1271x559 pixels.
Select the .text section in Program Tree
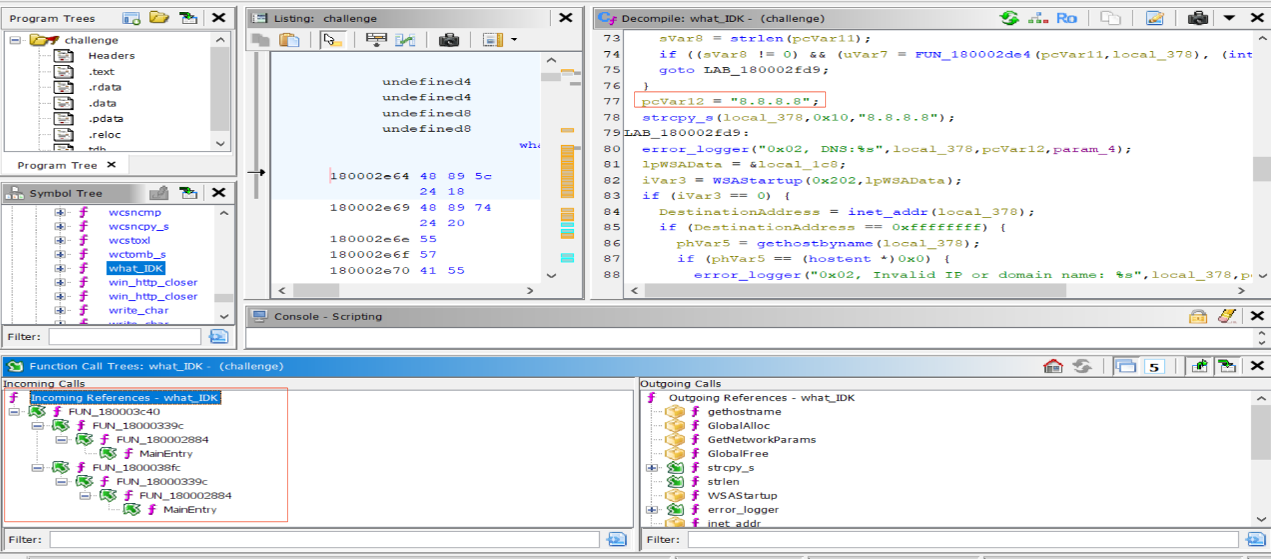click(102, 72)
